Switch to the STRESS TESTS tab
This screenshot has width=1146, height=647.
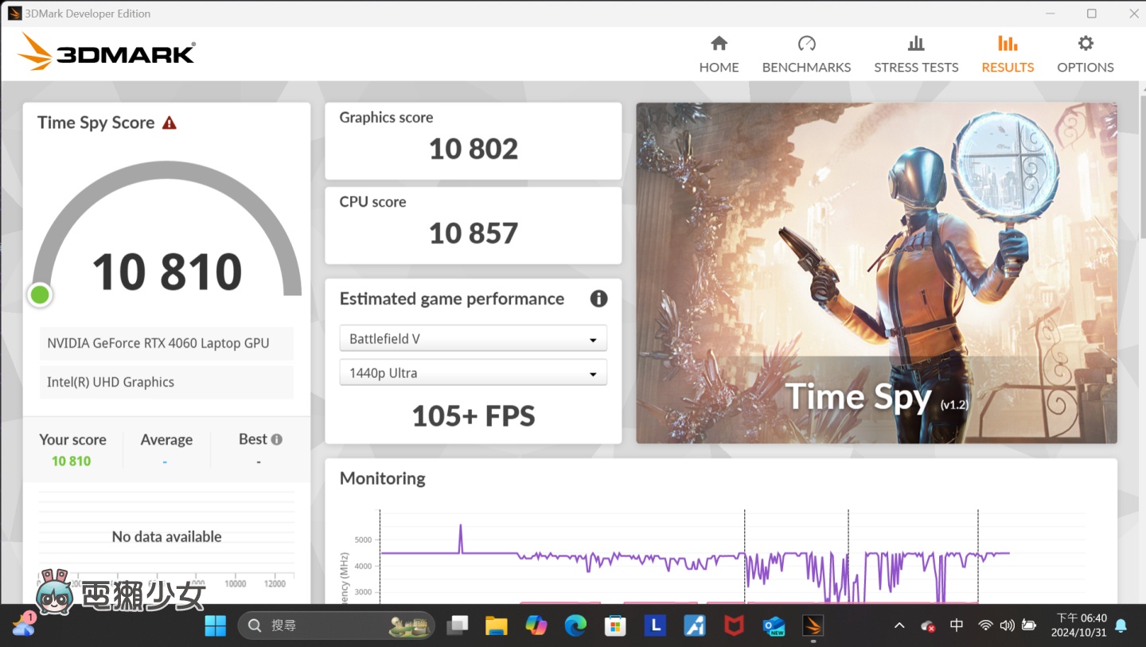point(916,54)
